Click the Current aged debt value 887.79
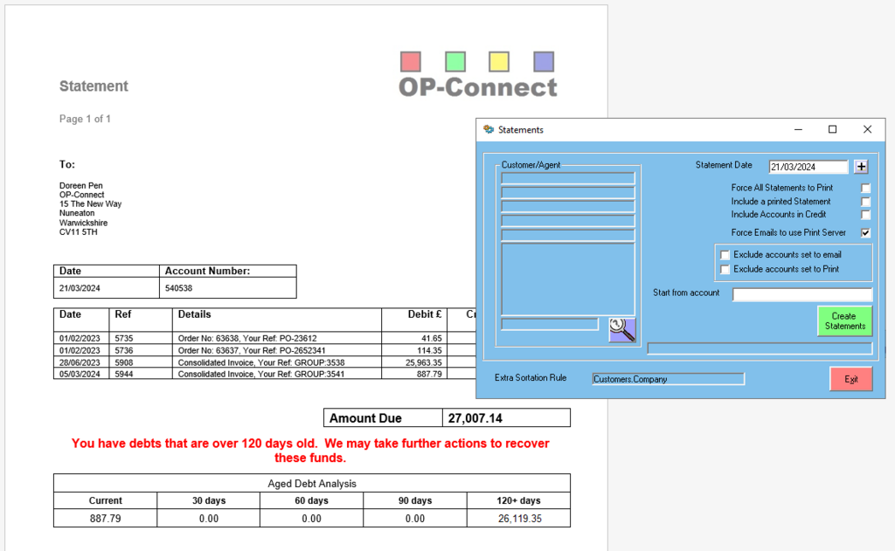 coord(106,519)
